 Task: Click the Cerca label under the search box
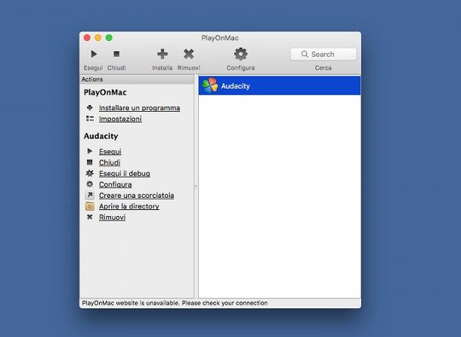323,68
